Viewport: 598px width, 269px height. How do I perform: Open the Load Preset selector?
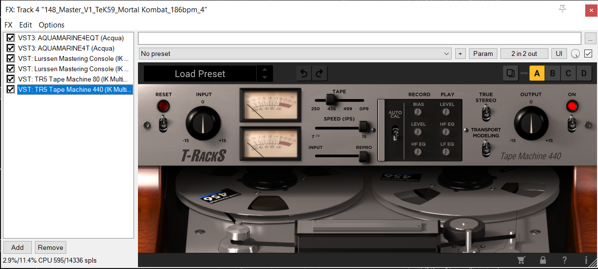click(200, 74)
